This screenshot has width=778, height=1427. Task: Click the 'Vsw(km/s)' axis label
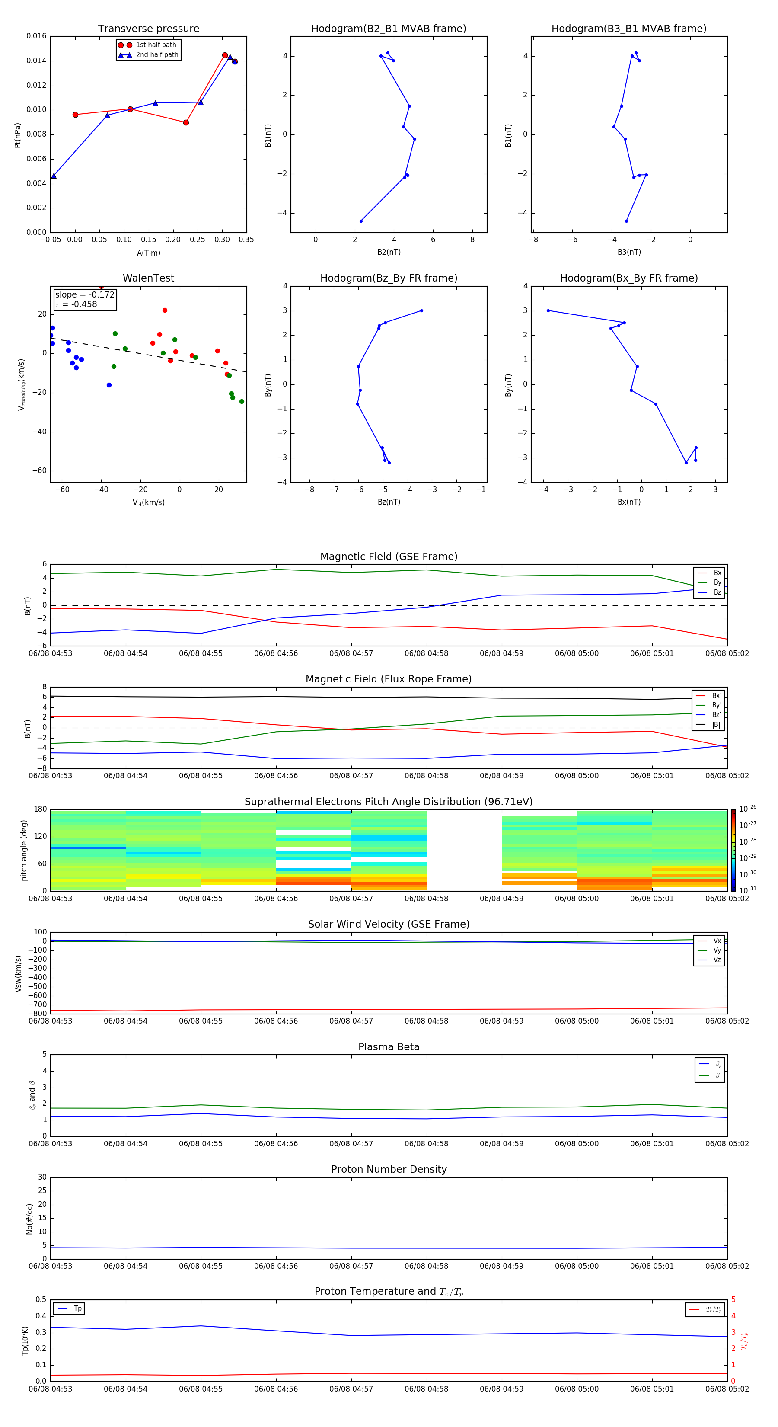point(18,973)
